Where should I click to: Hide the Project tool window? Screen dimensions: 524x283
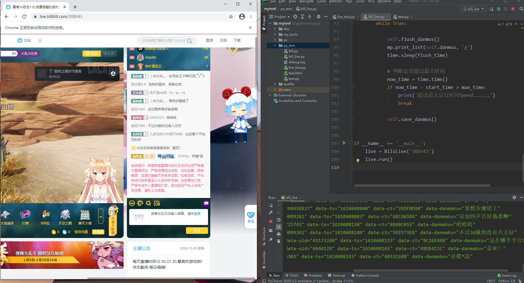coord(326,17)
